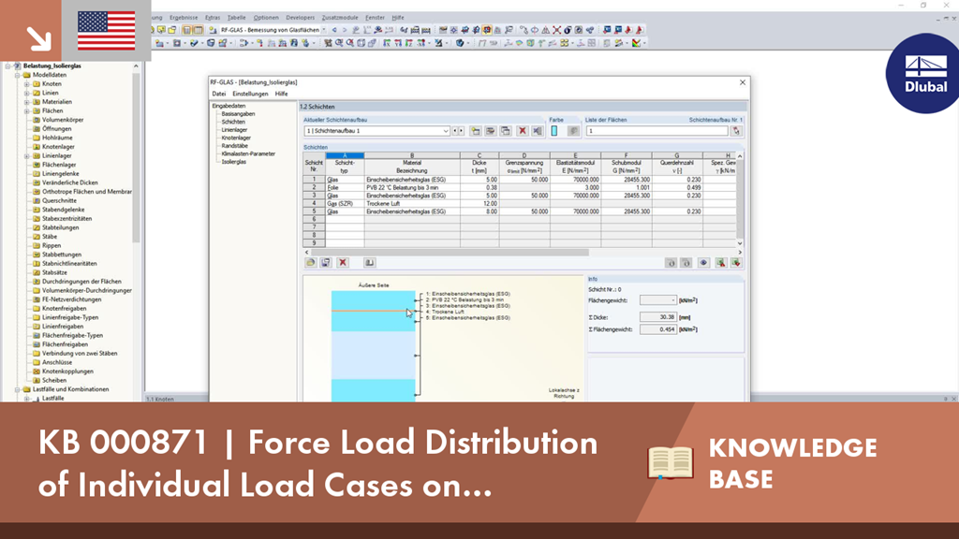Click the Σ Flächengewicht field showing 0.454
This screenshot has width=959, height=539.
point(658,329)
